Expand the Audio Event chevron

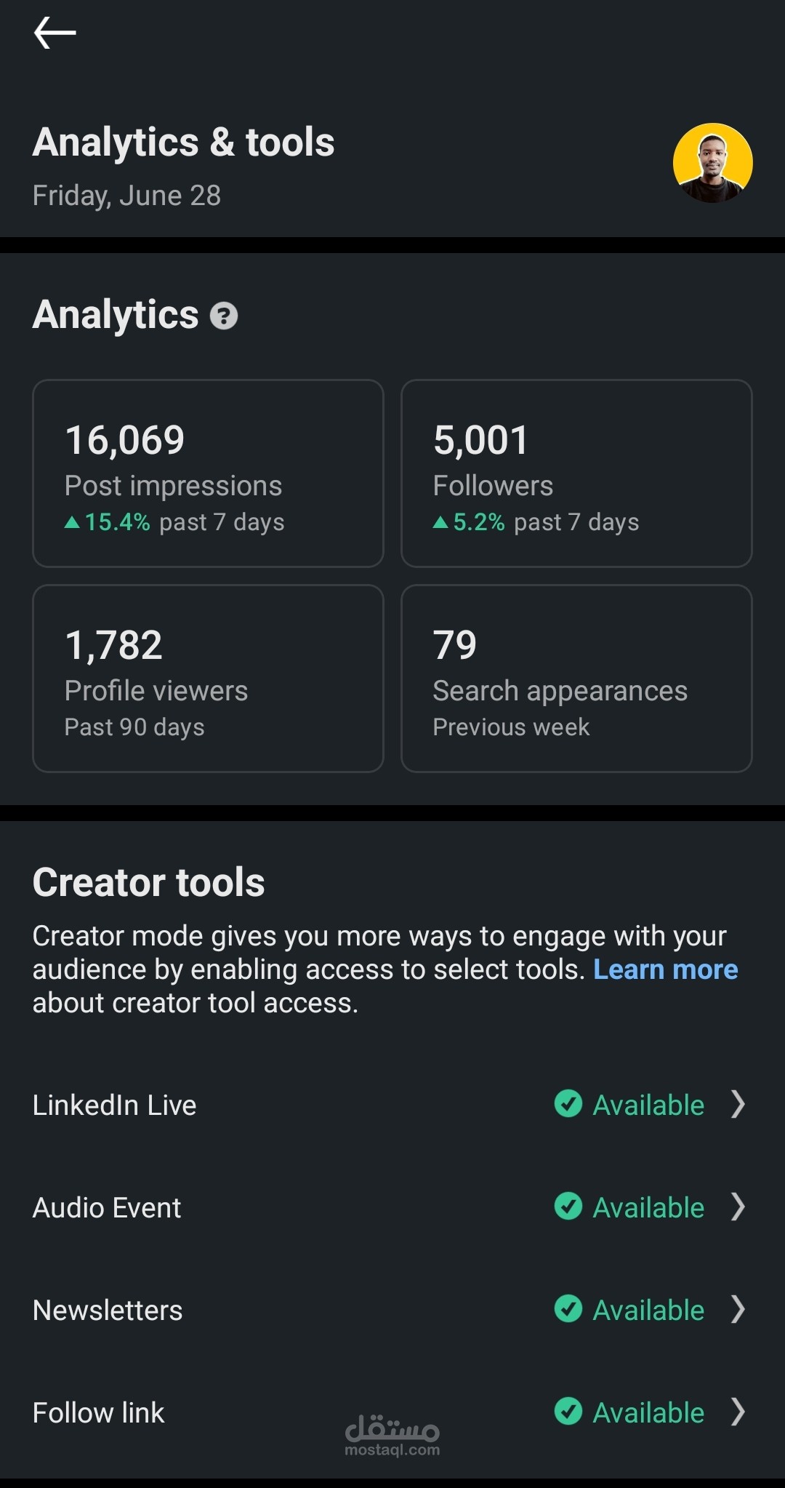coord(738,1207)
